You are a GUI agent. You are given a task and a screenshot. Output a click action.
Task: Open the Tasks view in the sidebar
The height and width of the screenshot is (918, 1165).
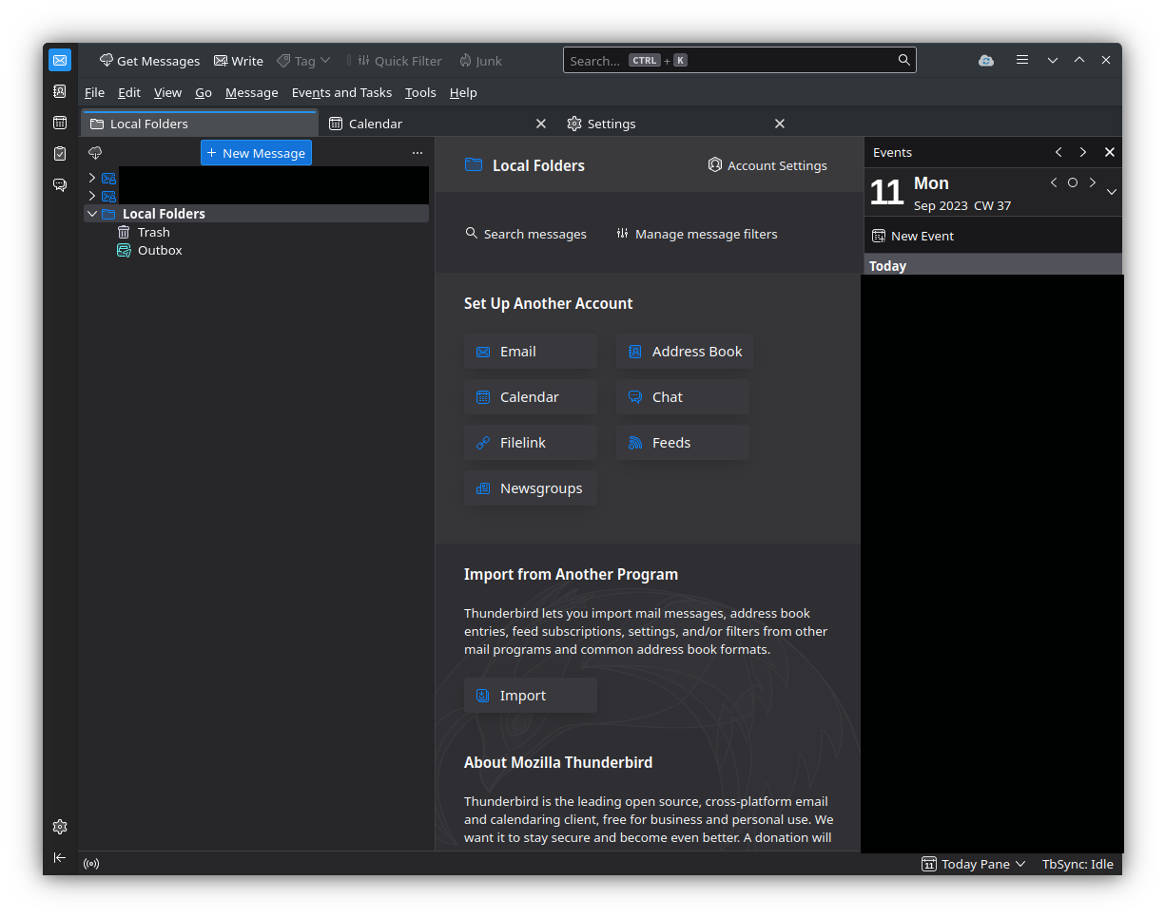[x=59, y=153]
